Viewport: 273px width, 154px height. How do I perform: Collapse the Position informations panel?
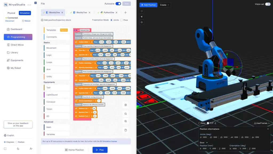pos(268,129)
